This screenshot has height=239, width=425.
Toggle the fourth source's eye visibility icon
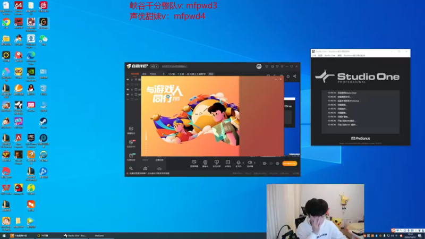click(127, 95)
